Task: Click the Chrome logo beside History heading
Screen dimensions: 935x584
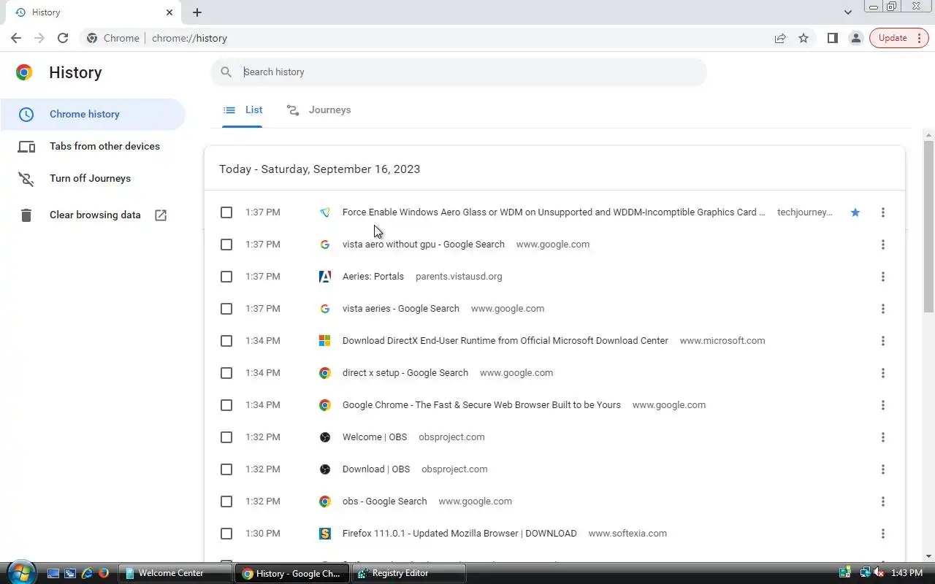Action: [24, 72]
